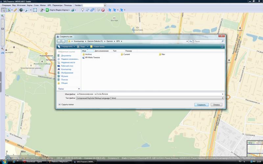This screenshot has height=164, width=263.
Task: Switch to Работа с MapSource taskbar item
Action: click(60, 162)
